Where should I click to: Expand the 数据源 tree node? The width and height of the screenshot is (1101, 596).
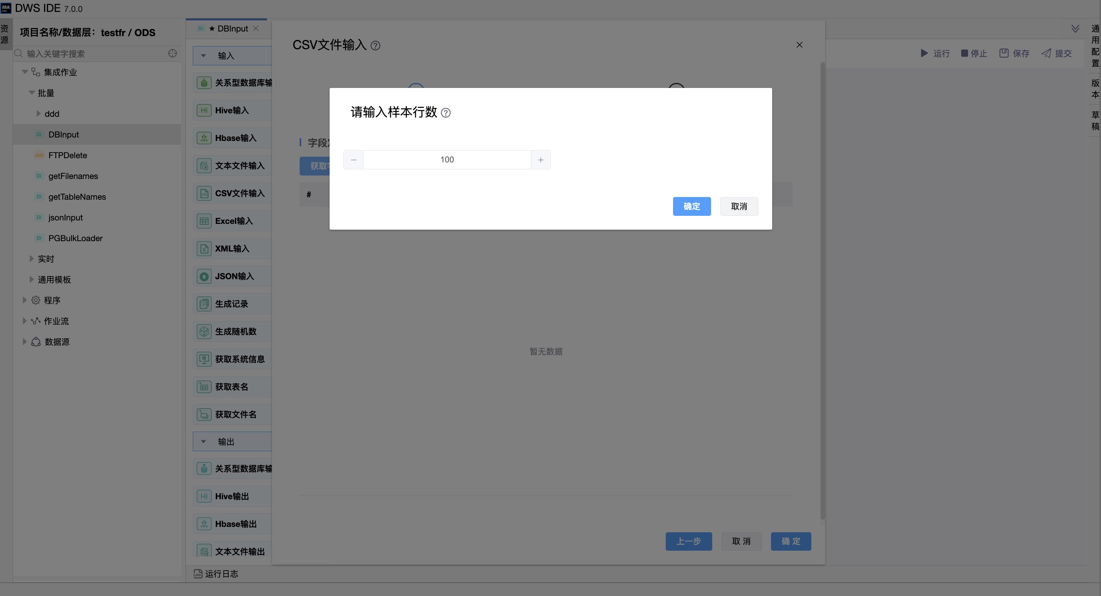pos(24,341)
